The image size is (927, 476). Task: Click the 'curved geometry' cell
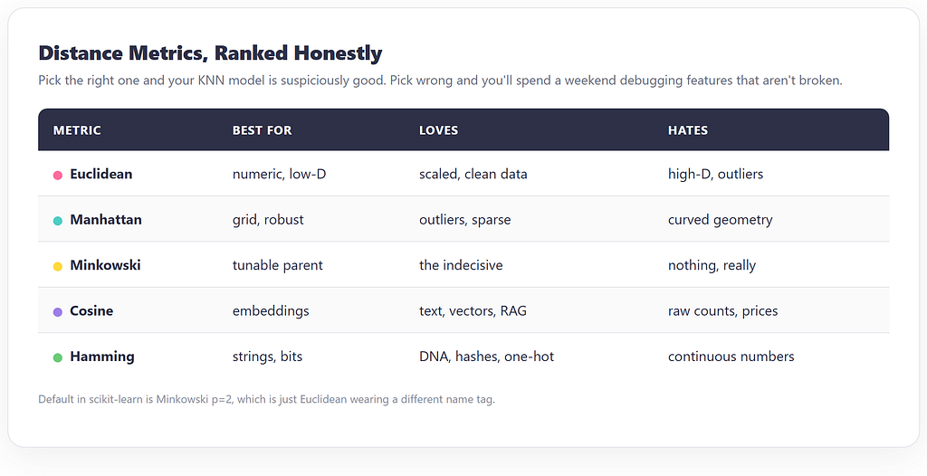pos(720,219)
